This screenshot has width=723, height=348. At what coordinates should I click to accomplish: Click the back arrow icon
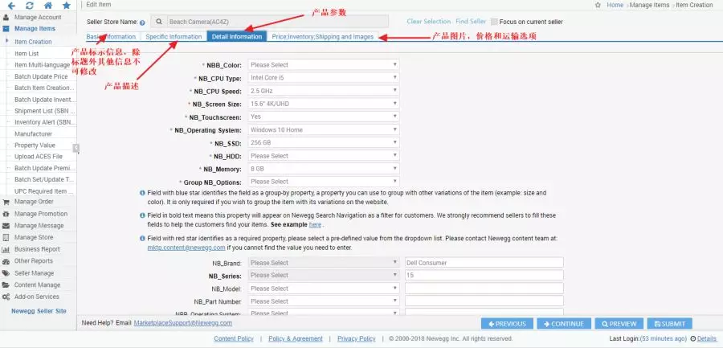pos(11,6)
